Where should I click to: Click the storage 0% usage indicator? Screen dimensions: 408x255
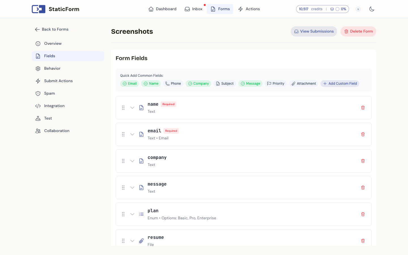click(338, 9)
